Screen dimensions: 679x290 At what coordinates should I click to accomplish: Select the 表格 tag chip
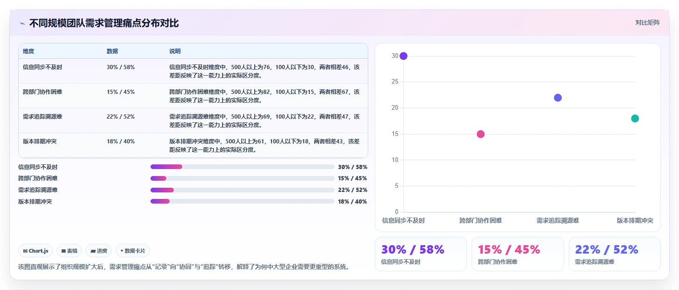pos(69,251)
